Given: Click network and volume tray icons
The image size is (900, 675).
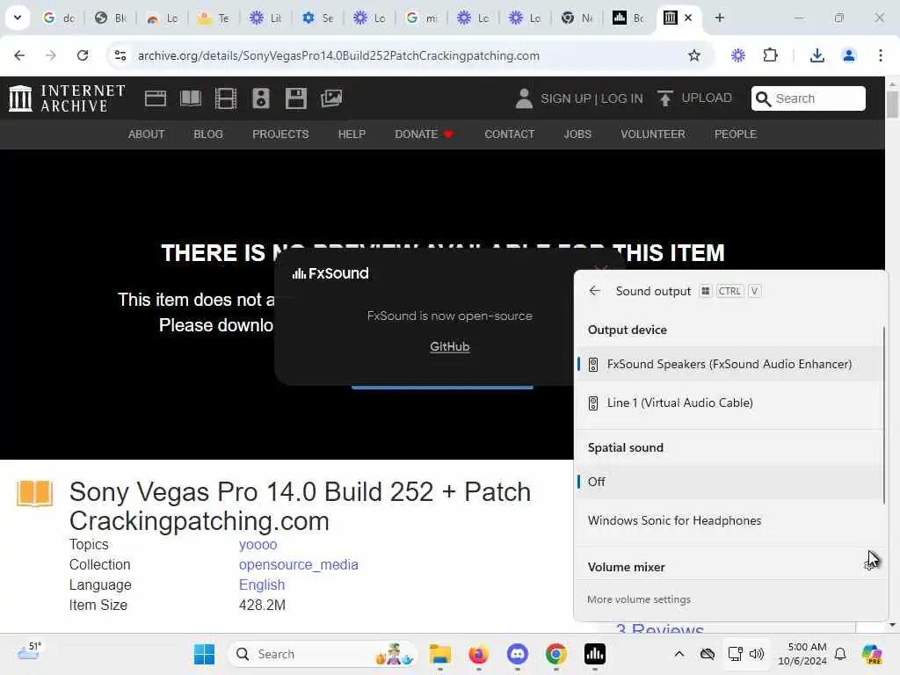Looking at the screenshot, I should (745, 654).
